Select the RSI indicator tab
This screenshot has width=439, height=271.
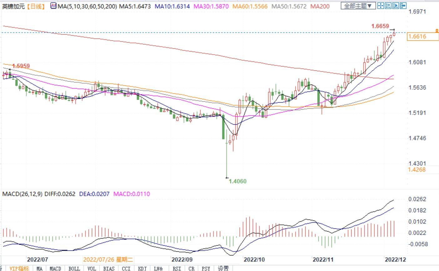click(x=177, y=268)
